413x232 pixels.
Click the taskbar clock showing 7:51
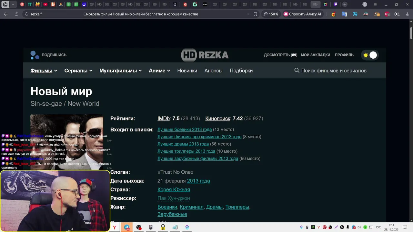(391, 227)
